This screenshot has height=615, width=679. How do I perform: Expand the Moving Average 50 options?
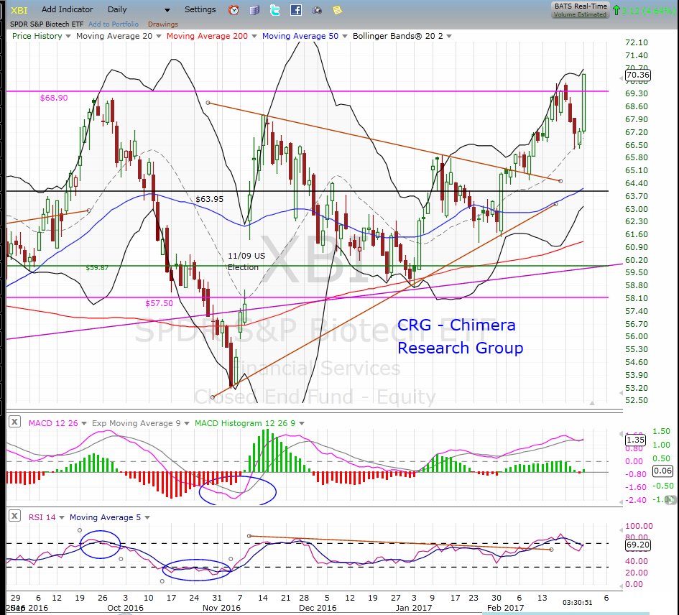[x=345, y=37]
